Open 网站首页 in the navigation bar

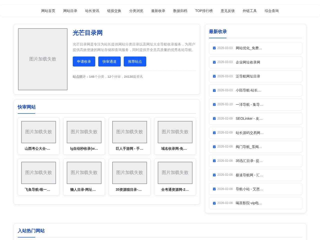click(48, 11)
